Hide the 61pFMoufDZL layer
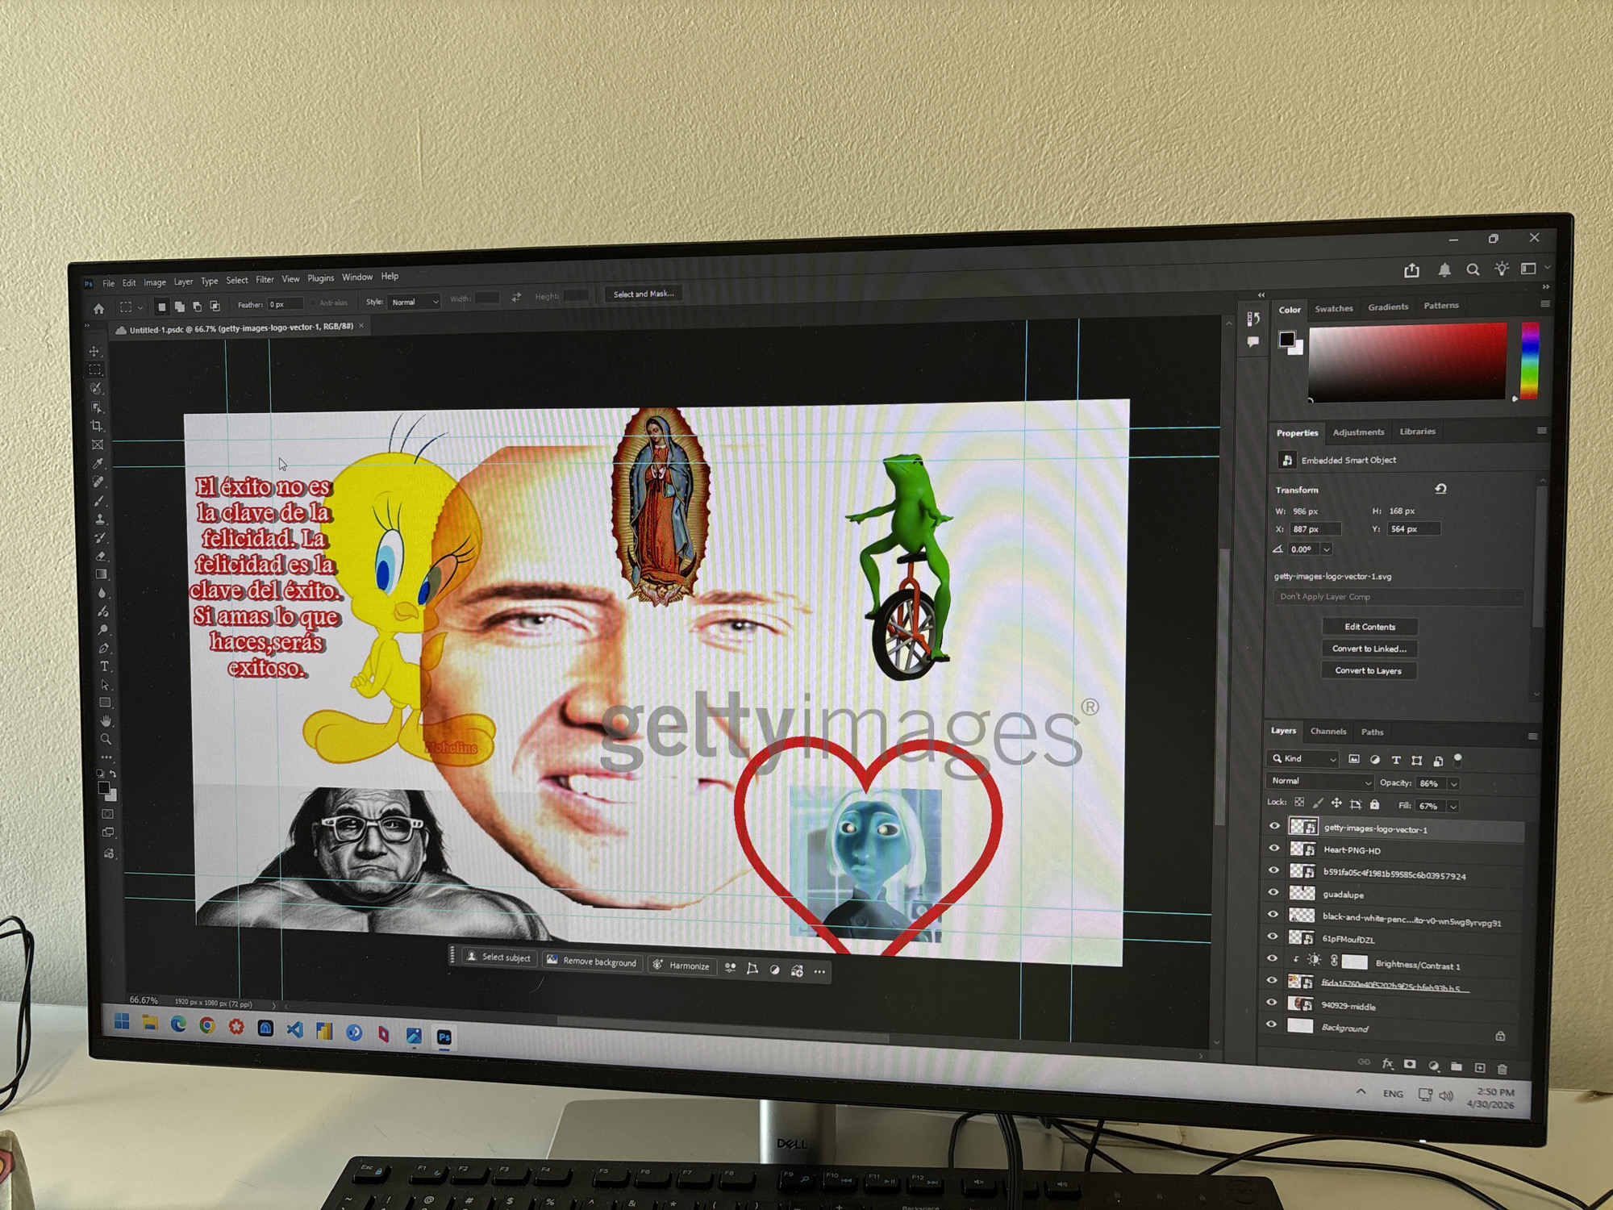The height and width of the screenshot is (1210, 1613). (x=1273, y=937)
